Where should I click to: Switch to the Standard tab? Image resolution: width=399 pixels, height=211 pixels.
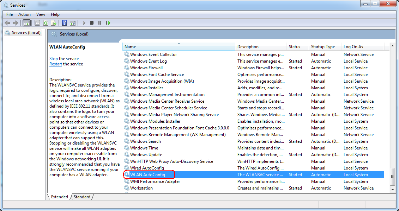(82, 197)
